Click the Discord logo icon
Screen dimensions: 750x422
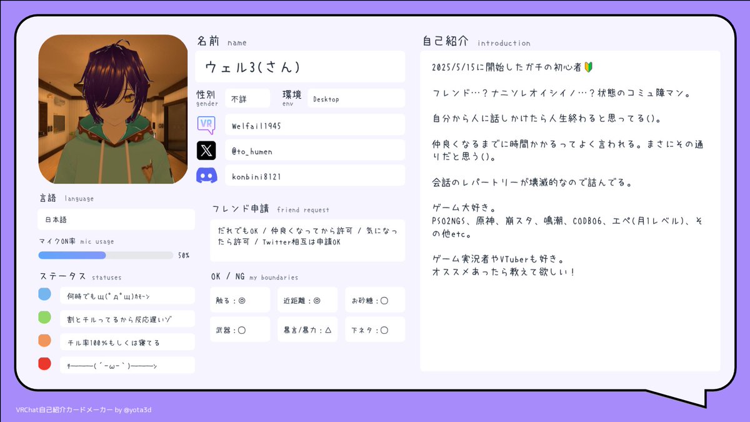(206, 176)
